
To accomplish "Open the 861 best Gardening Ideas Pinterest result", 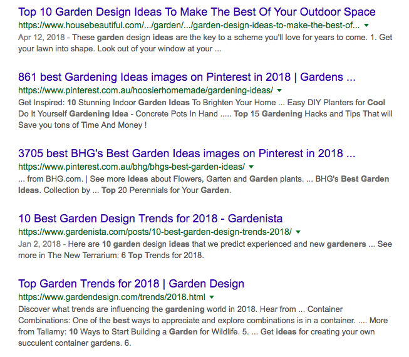I will [x=187, y=78].
